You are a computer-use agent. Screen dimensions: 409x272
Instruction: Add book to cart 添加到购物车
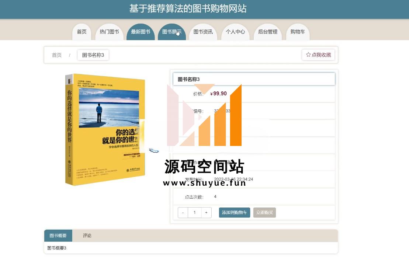[x=235, y=213]
